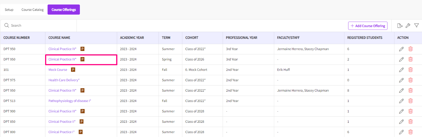Delete the Clinical Practice III offering
422x137 pixels.
[410, 111]
